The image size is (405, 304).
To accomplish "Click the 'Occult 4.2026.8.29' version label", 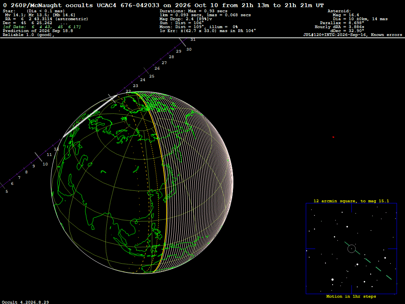I will pos(26,302).
